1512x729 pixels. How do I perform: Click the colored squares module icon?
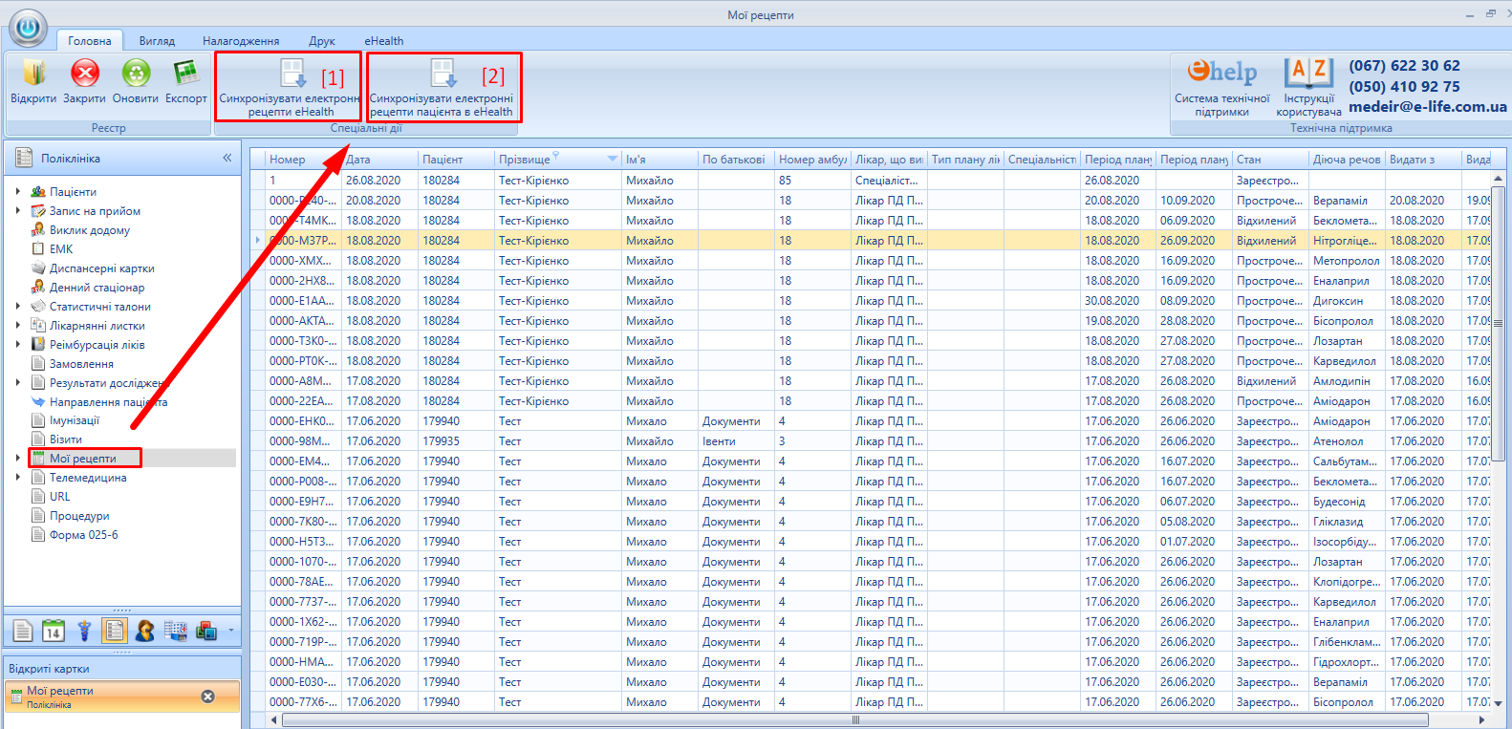205,631
